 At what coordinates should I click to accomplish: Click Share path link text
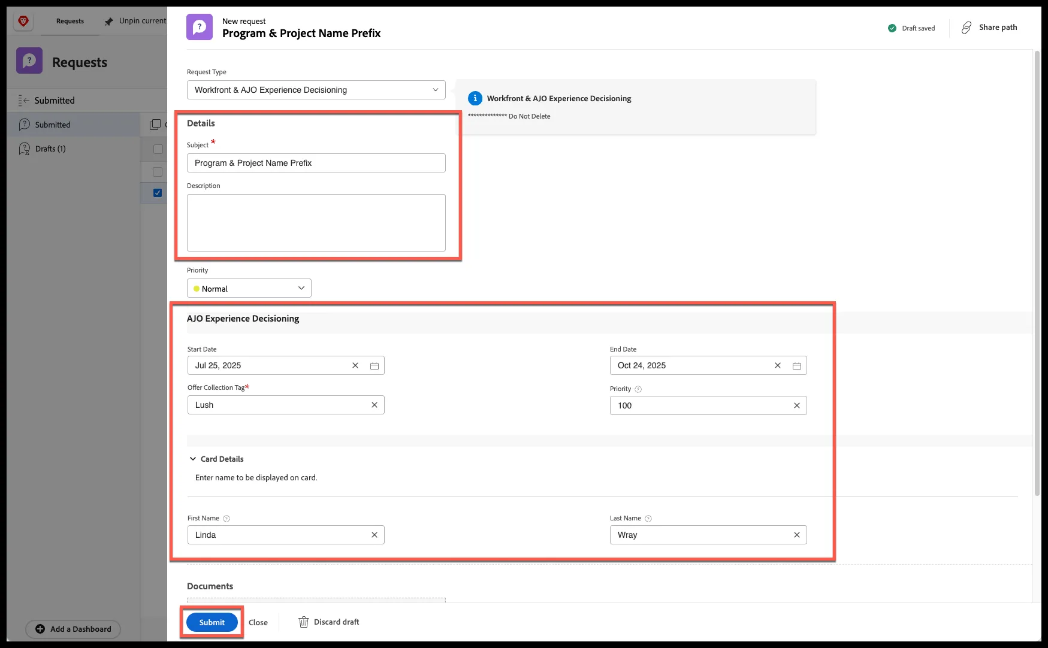[x=998, y=28]
